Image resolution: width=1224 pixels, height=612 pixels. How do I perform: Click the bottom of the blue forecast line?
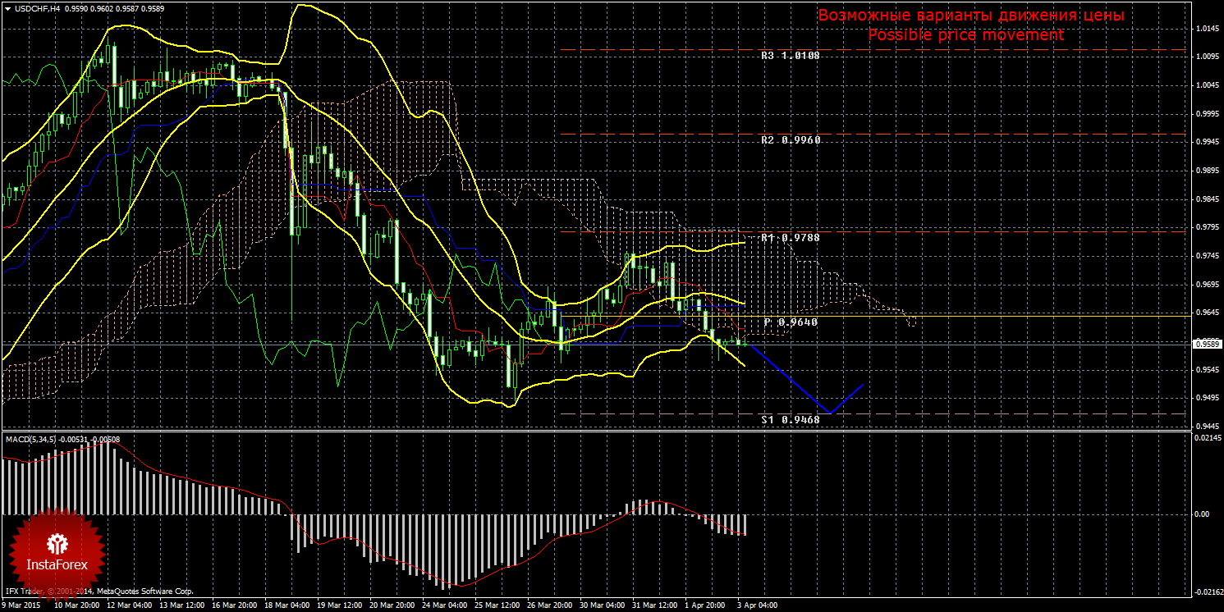pyautogui.click(x=830, y=413)
